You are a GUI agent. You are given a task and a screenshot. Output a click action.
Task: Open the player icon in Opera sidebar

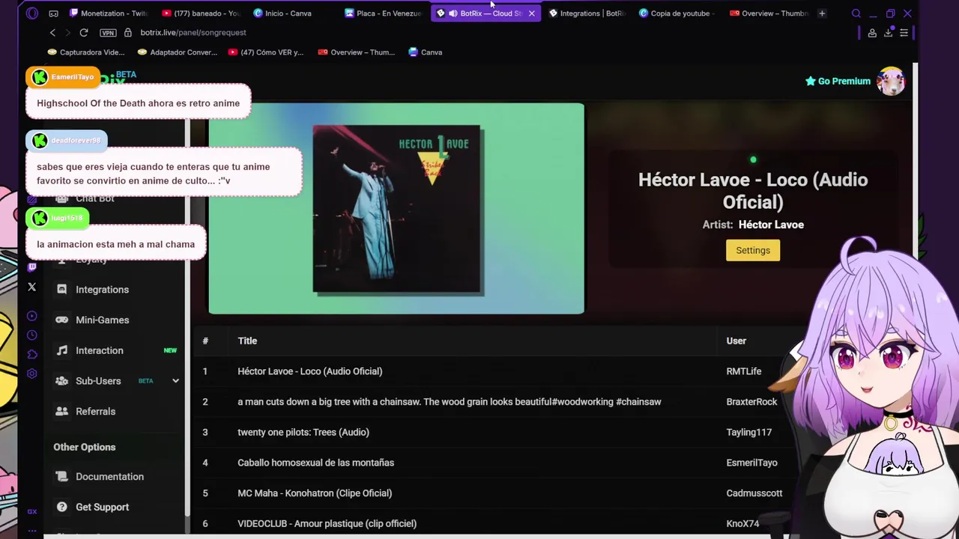31,316
